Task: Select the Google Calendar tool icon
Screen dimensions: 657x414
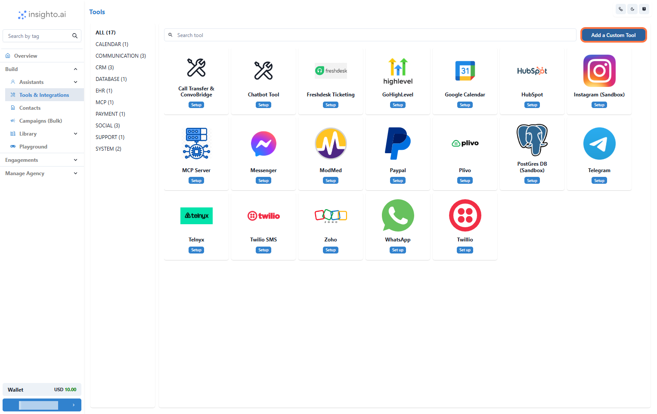Action: pos(465,71)
